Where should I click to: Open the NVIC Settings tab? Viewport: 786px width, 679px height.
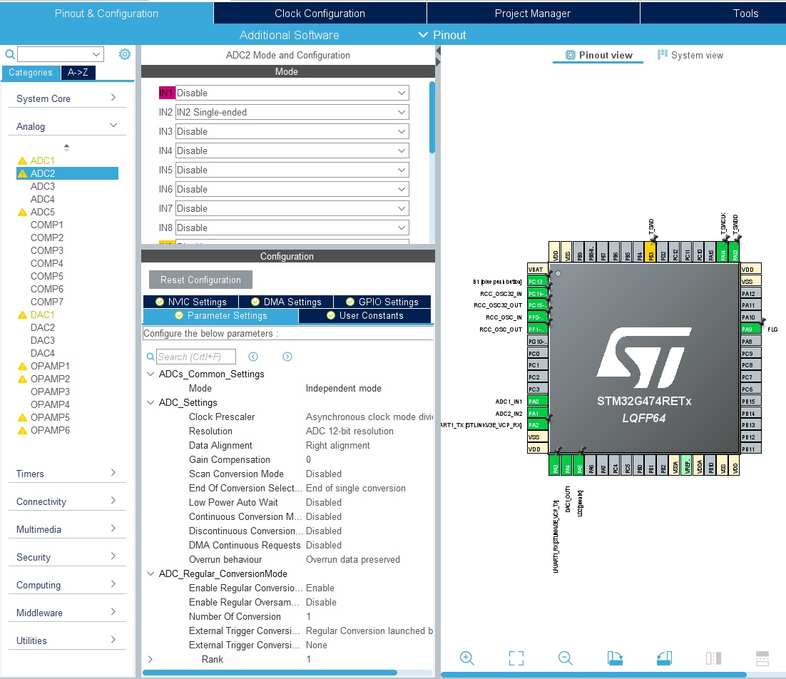(x=191, y=302)
